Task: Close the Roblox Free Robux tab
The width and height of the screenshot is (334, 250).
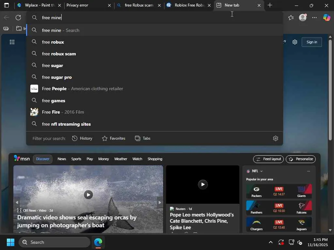Action: tap(209, 5)
